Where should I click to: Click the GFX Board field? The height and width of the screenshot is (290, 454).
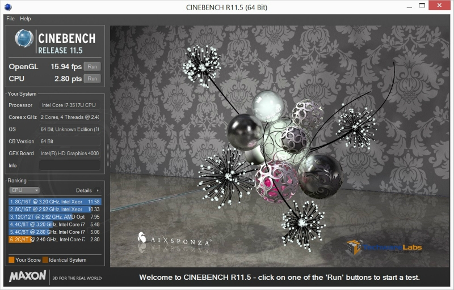click(x=69, y=153)
